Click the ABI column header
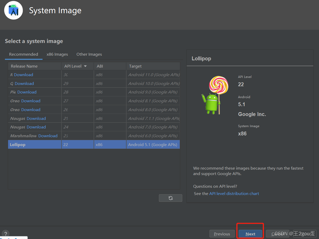The height and width of the screenshot is (239, 319). click(110, 66)
